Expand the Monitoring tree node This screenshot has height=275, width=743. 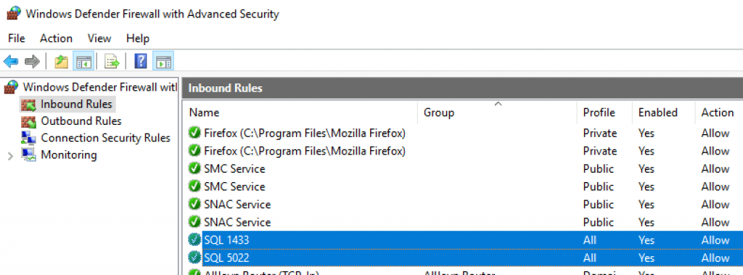(x=10, y=155)
